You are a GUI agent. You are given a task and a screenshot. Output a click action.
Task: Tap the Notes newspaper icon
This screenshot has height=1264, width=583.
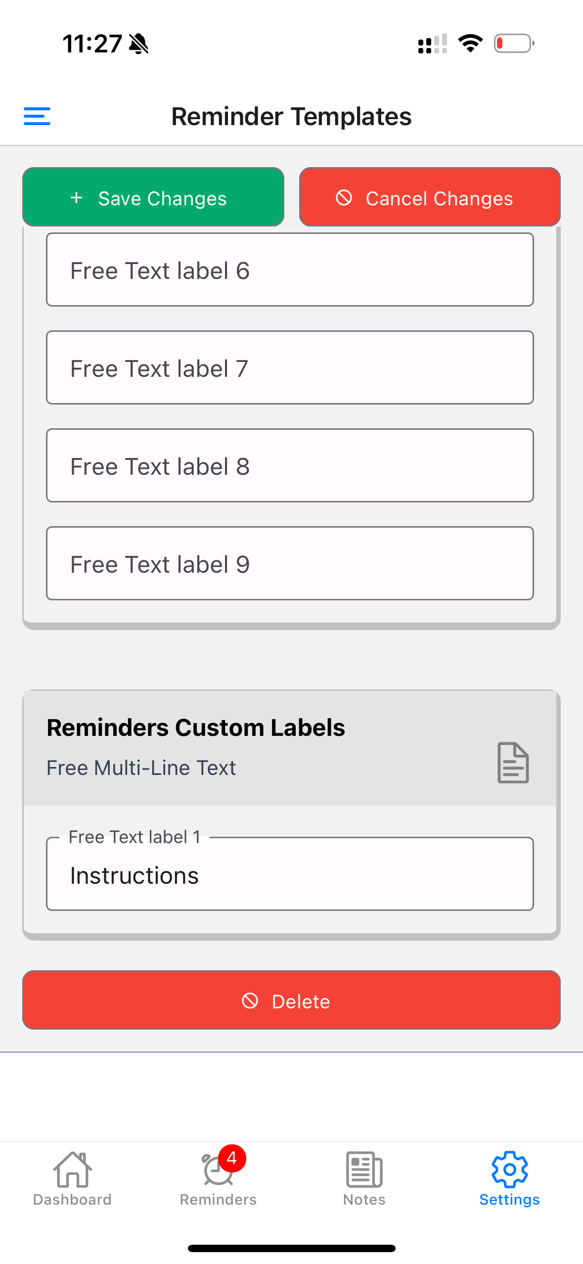364,1170
